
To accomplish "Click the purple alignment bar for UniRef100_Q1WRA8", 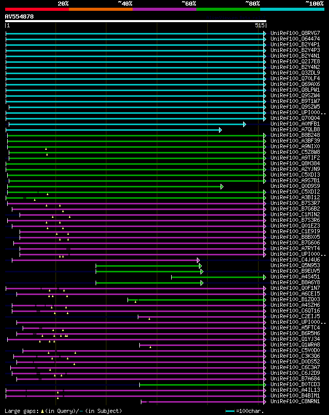I will pyautogui.click(x=203, y=345).
